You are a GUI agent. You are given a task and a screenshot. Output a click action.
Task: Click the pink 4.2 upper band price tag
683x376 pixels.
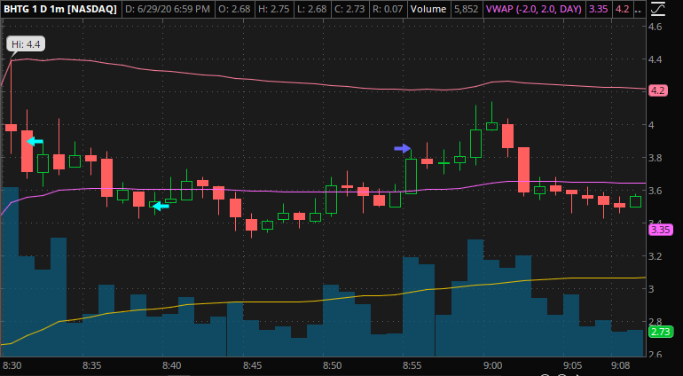(658, 90)
